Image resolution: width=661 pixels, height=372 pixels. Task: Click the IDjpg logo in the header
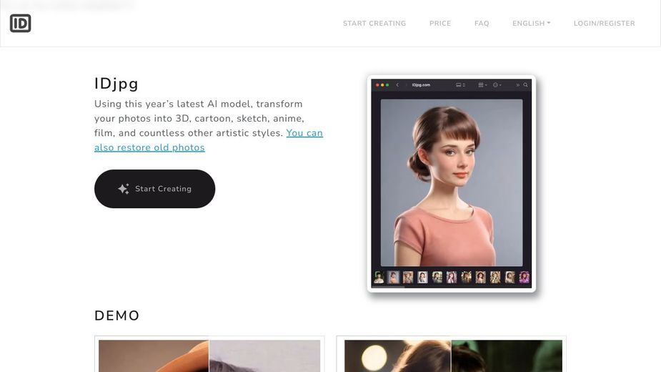tap(20, 23)
